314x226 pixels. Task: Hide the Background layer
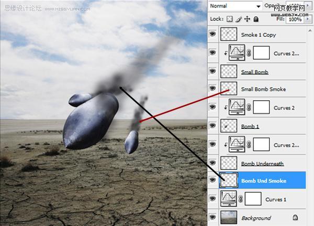coord(212,217)
